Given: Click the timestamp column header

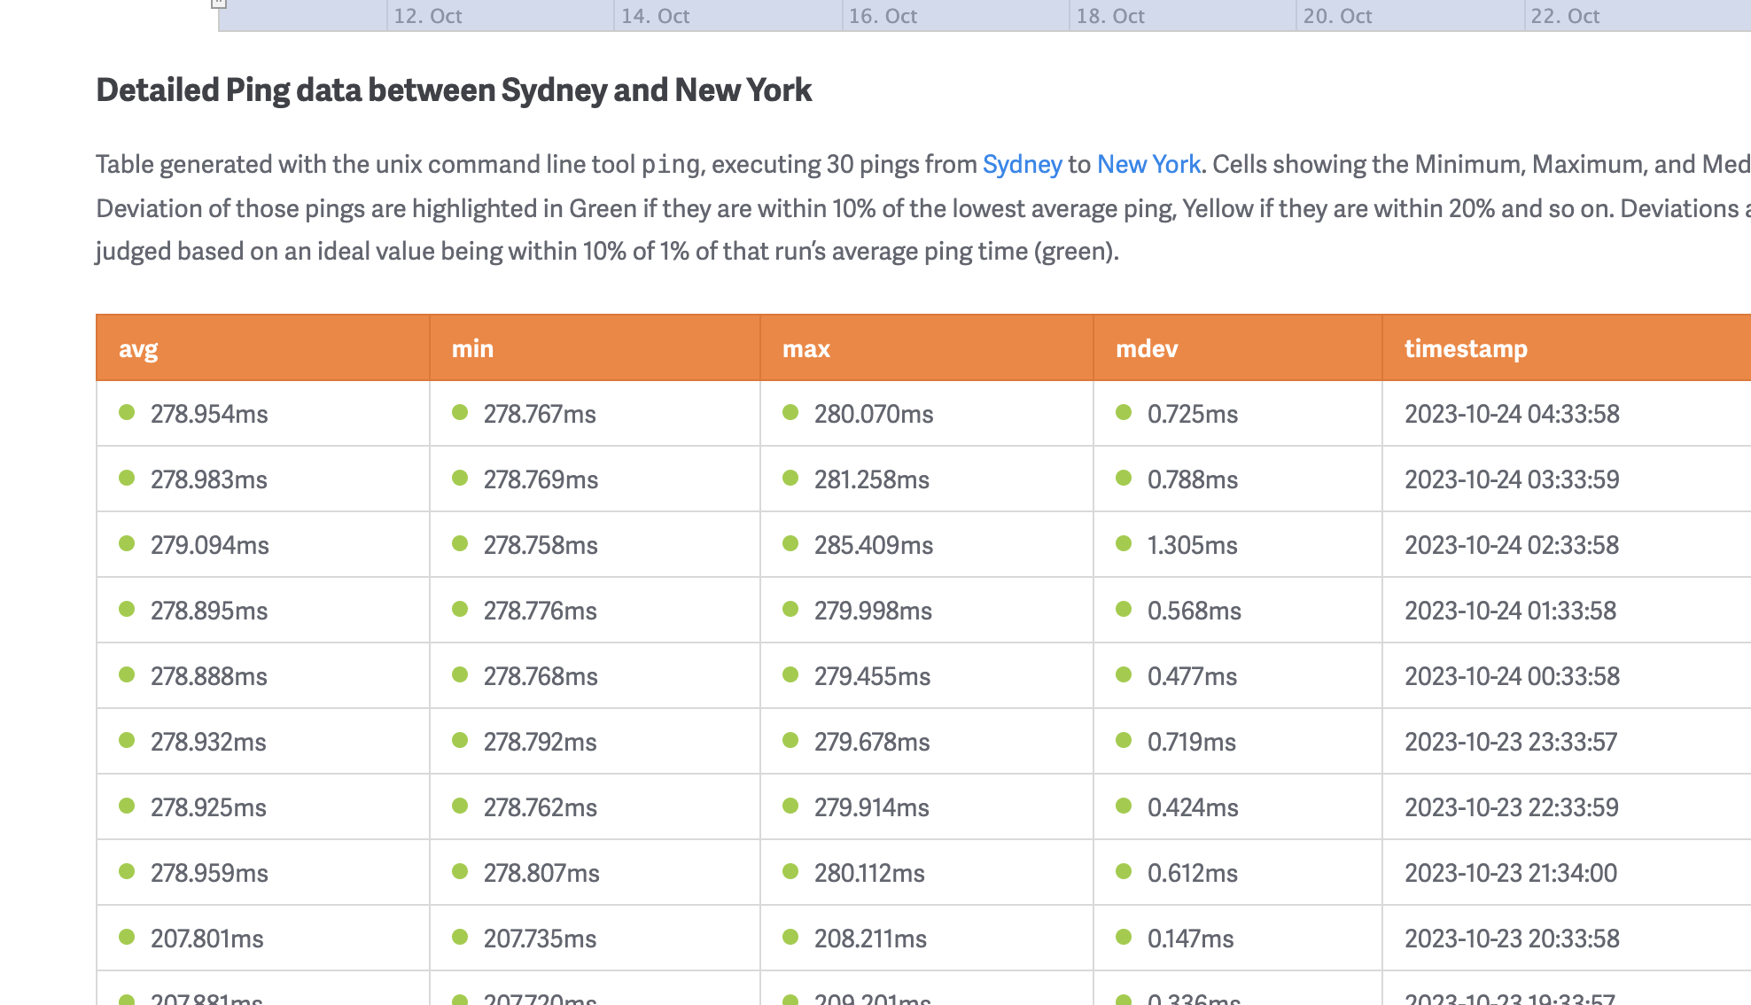Looking at the screenshot, I should 1466,348.
